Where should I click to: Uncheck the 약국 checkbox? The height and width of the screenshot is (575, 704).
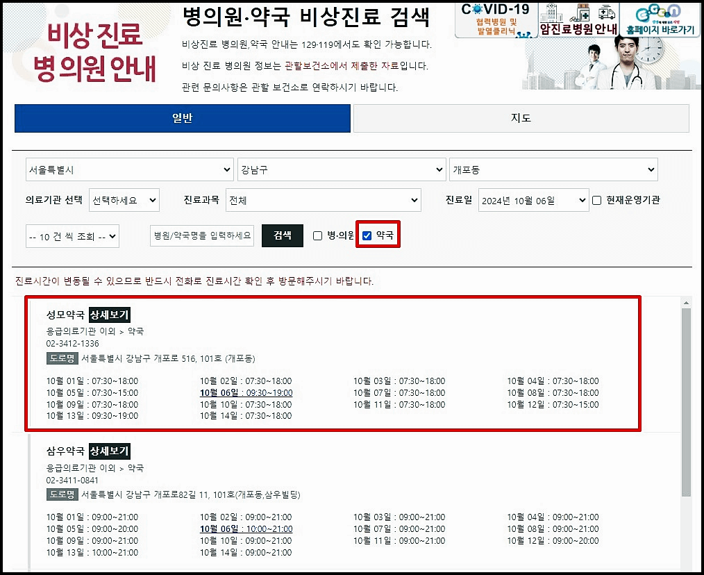click(x=367, y=235)
